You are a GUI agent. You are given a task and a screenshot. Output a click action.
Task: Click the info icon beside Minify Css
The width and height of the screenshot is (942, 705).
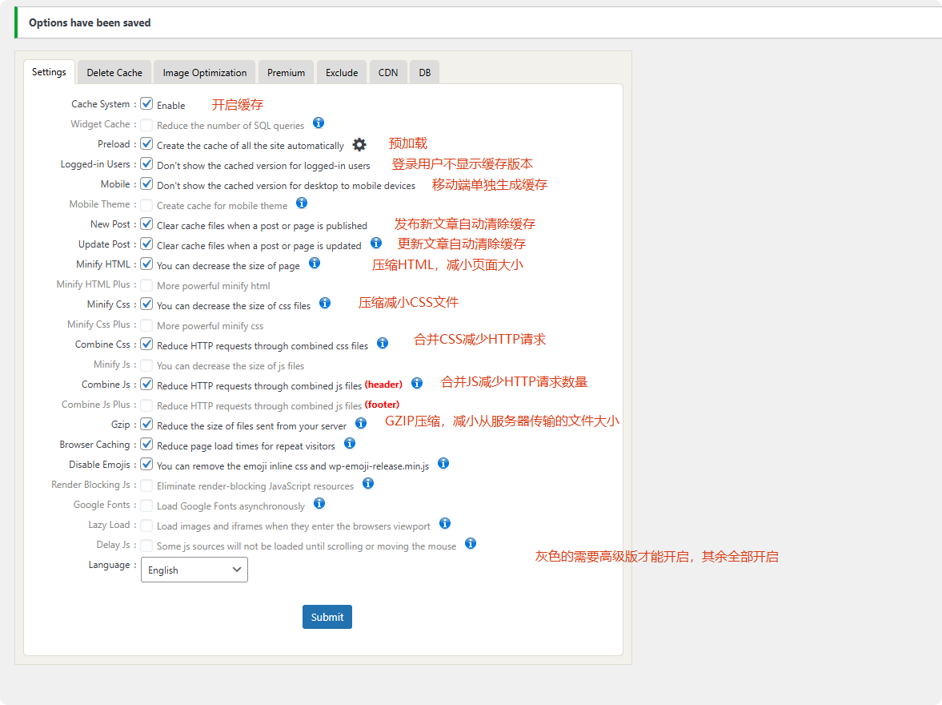point(325,303)
